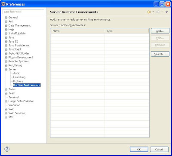
Task: Expand the General tree node
Action: point(6,18)
